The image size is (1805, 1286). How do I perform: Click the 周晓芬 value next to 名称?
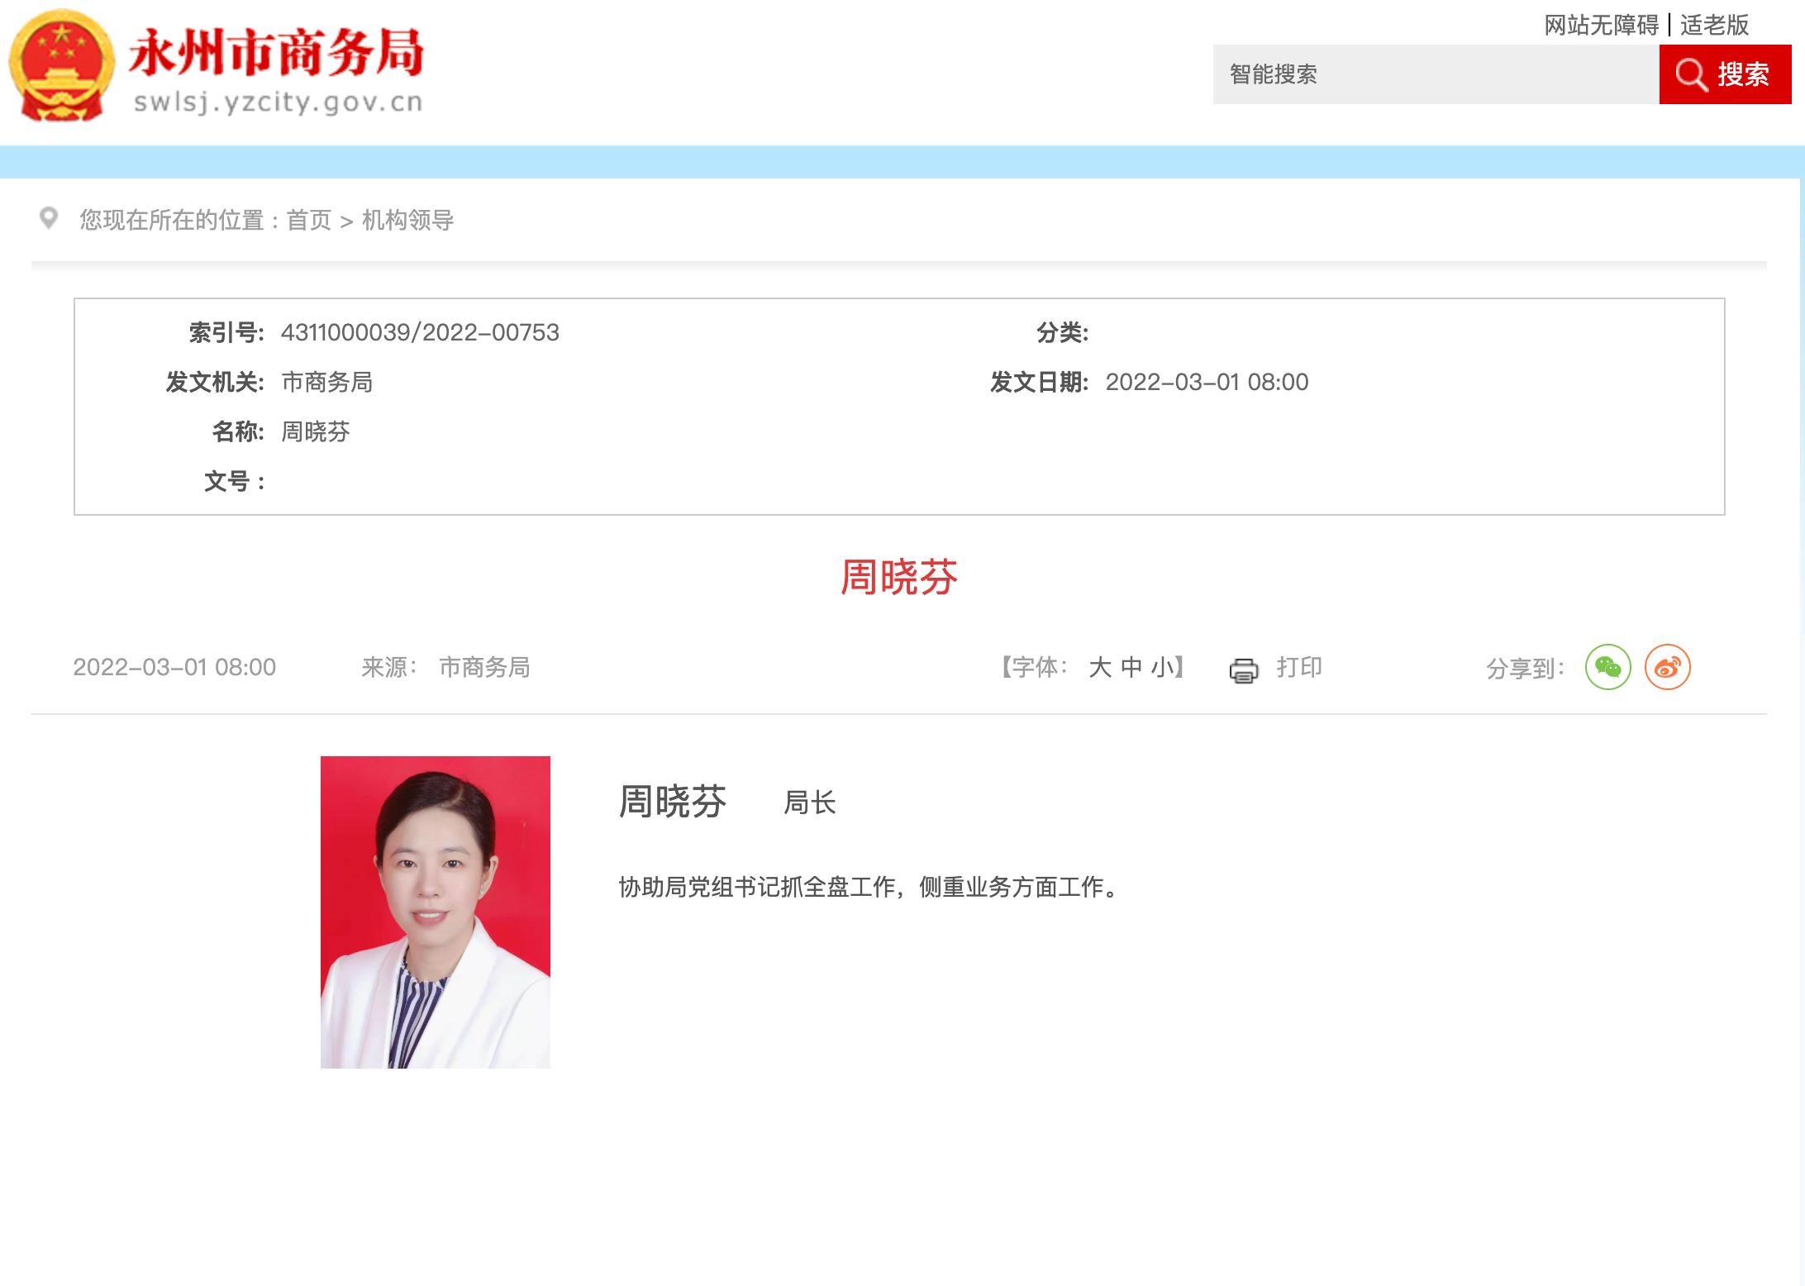[x=316, y=431]
